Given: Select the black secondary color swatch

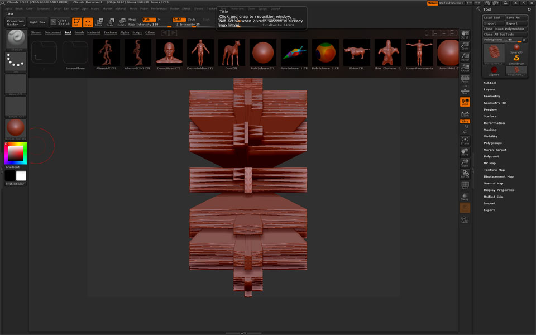Looking at the screenshot, I should [x=10, y=176].
